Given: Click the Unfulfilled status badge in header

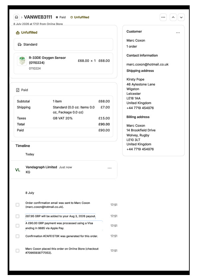Looking at the screenshot, I should pos(80,17).
